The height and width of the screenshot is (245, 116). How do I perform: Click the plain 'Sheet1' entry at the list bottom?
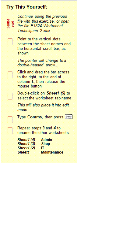point(23,152)
